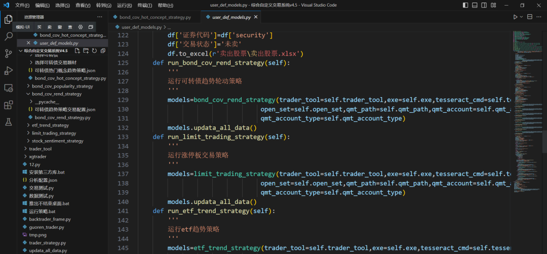Image resolution: width=547 pixels, height=254 pixels.
Task: Open the 帮助(H) menu
Action: [165, 5]
